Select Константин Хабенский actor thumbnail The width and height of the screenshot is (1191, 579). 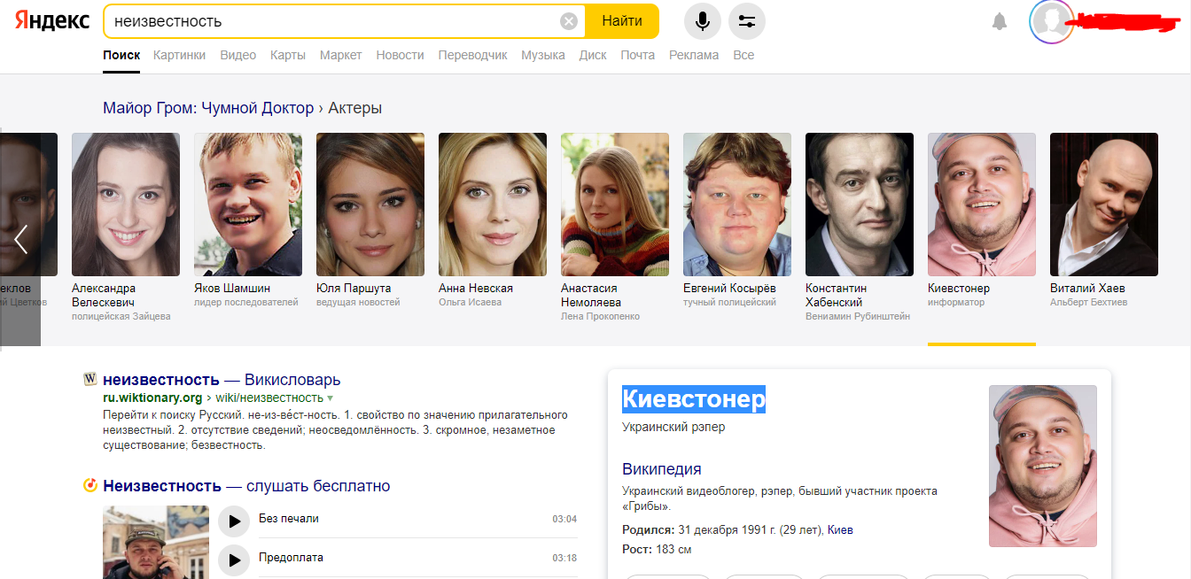(x=859, y=205)
